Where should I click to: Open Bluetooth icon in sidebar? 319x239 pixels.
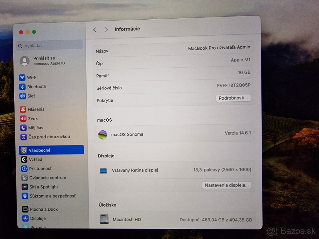[22, 87]
